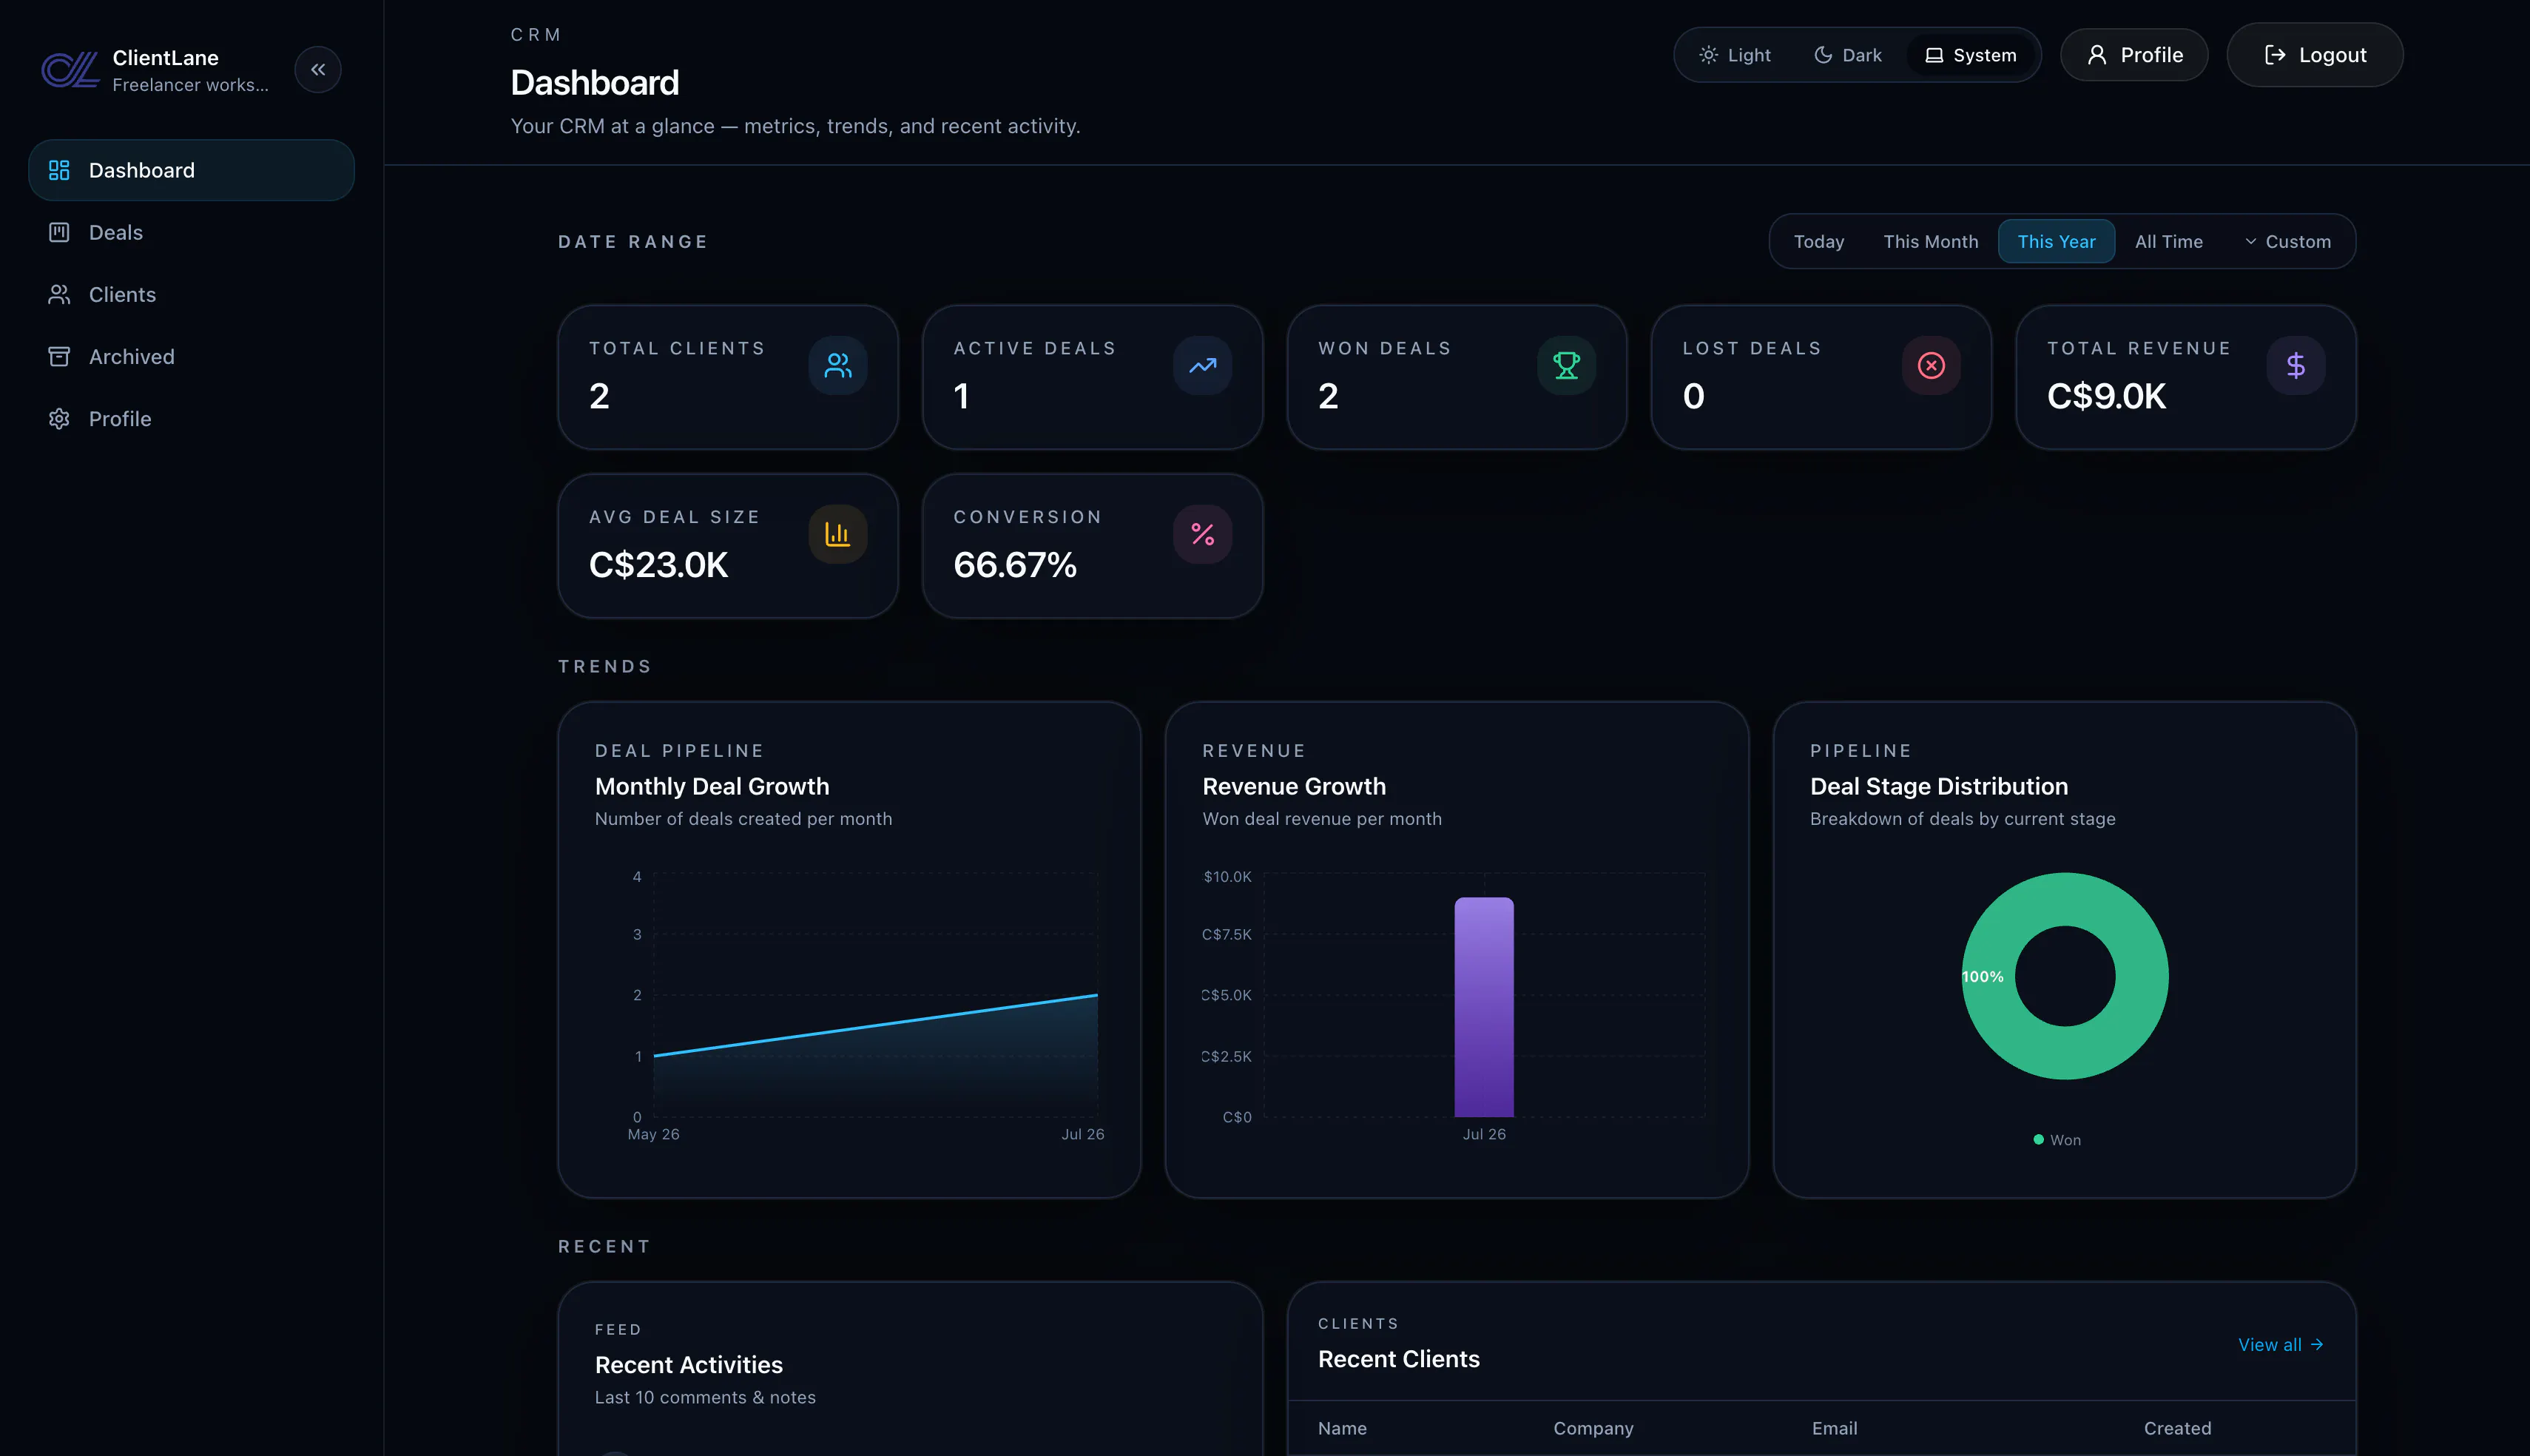
Task: Click the 100% label on donut chart
Action: [x=1983, y=976]
